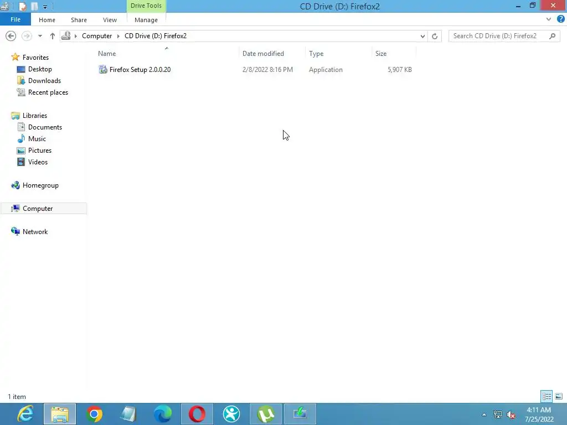Image resolution: width=567 pixels, height=425 pixels.
Task: Switch to the View ribbon tab
Action: coord(110,20)
